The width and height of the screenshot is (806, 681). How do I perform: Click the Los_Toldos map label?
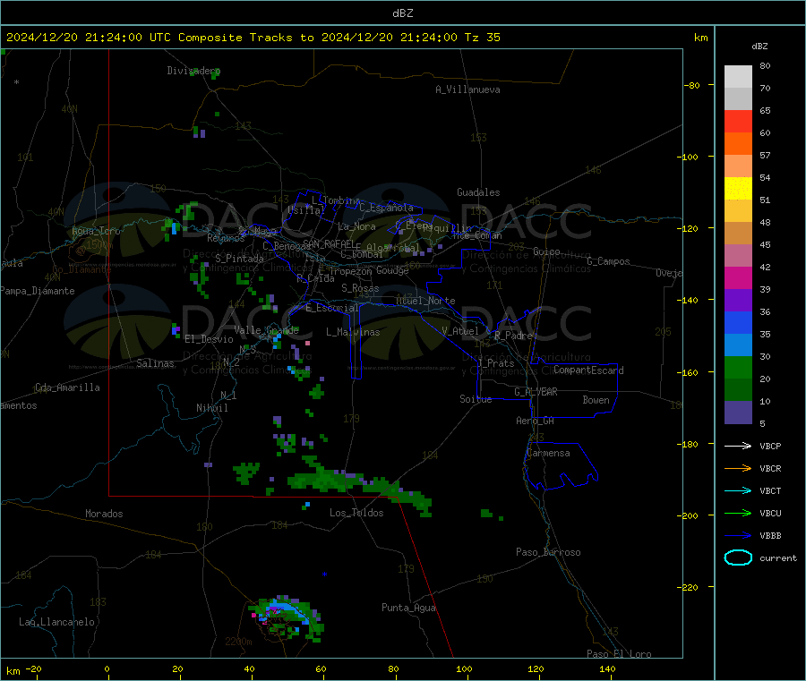point(356,513)
